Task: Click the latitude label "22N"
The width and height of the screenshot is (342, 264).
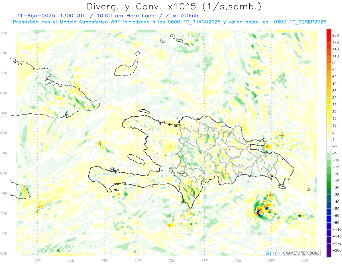Action: tap(5, 33)
